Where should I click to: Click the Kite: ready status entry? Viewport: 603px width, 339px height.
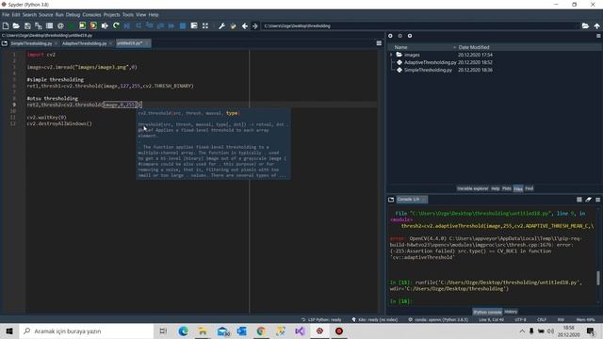coord(375,320)
